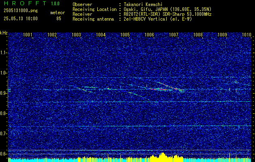Image resolution: width=255 pixels, height=162 pixels.
Task: Click the 1006 time axis marker
Action: pyautogui.click(x=149, y=34)
